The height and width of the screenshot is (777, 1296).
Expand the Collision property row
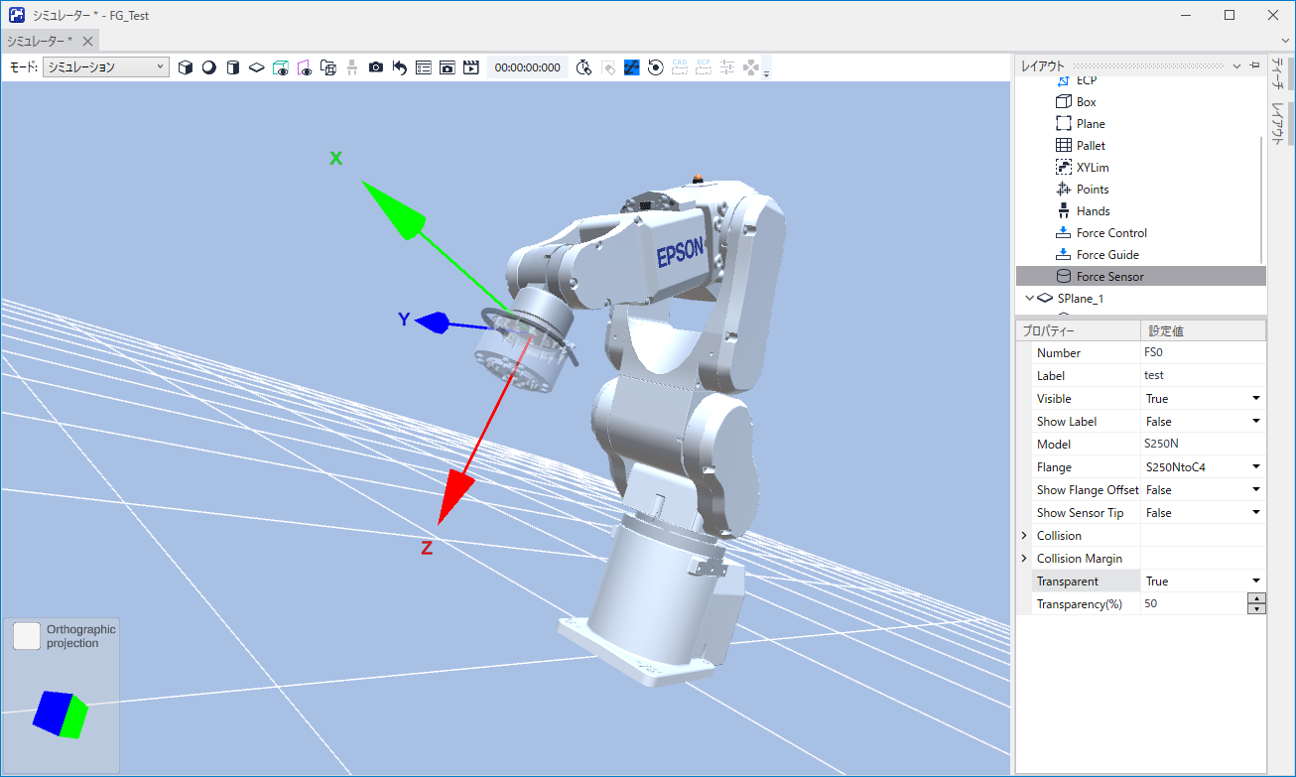1024,536
